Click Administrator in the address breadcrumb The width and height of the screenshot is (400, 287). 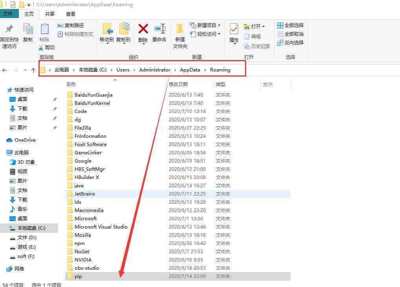[155, 69]
